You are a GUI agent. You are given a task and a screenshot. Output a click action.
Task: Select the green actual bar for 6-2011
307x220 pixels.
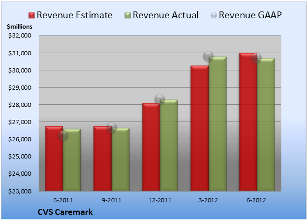[x=72, y=160]
